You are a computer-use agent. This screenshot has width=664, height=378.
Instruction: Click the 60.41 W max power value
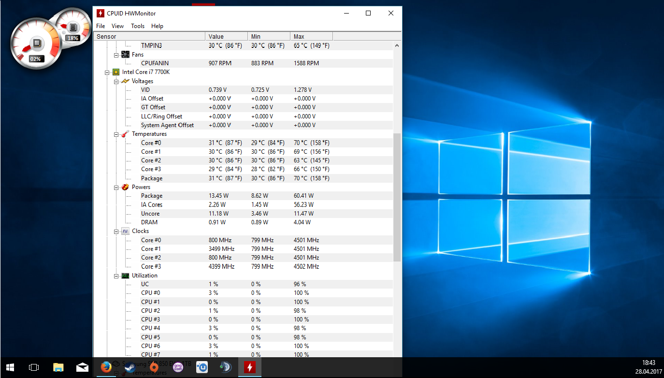point(303,196)
